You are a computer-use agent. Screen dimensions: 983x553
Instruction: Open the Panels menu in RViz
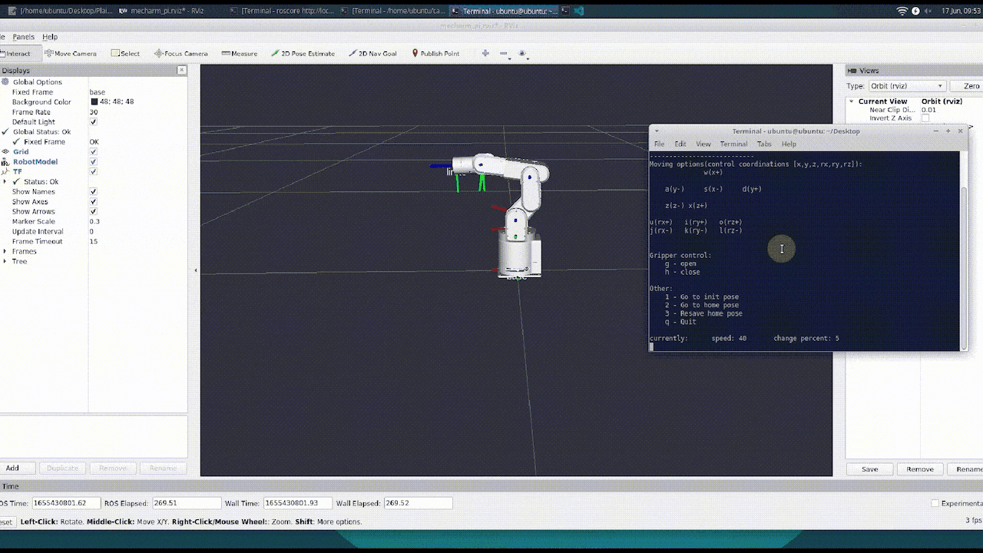[x=23, y=37]
